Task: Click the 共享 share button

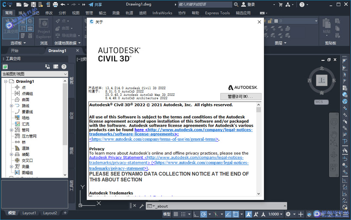Action: [x=95, y=4]
